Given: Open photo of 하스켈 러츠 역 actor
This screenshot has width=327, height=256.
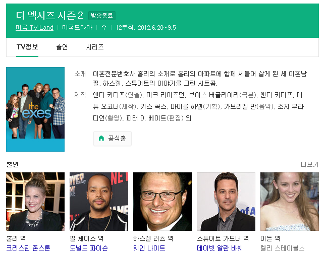Looking at the screenshot, I should click(x=162, y=202).
